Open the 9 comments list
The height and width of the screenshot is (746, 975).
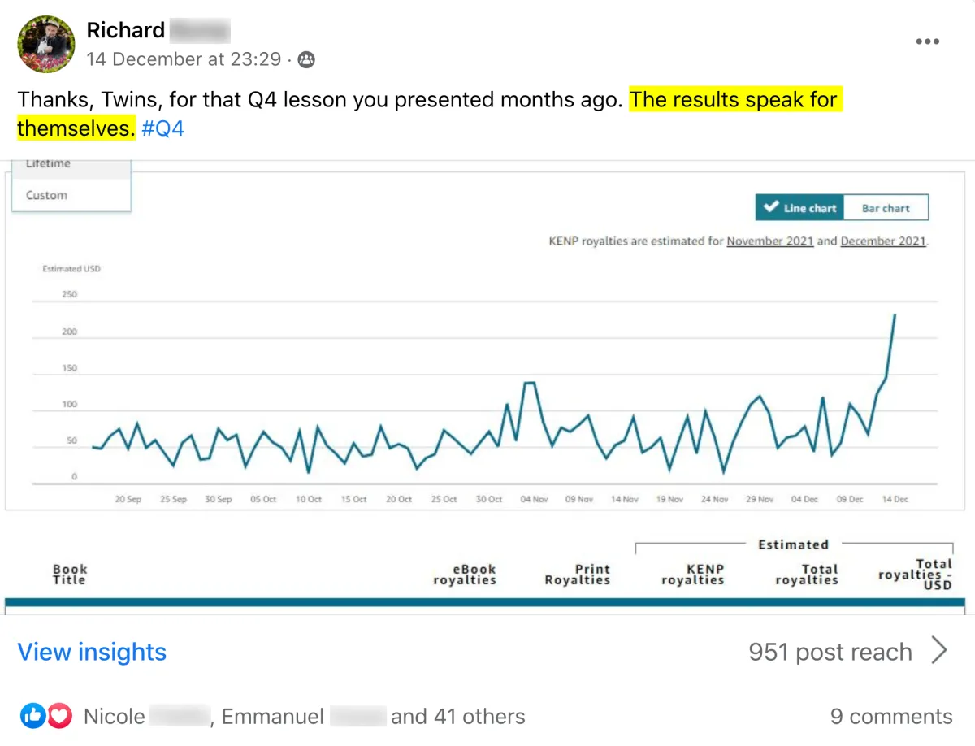pos(891,717)
